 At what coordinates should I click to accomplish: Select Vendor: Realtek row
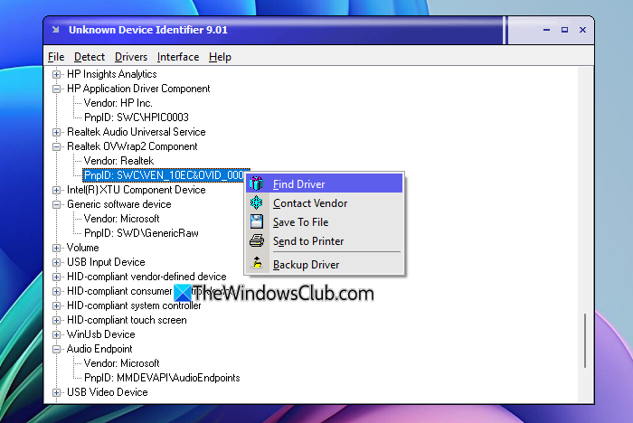point(118,161)
